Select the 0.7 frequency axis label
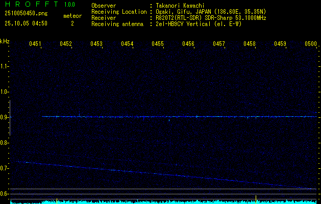Screen dimensions: 321x204 (5, 168)
